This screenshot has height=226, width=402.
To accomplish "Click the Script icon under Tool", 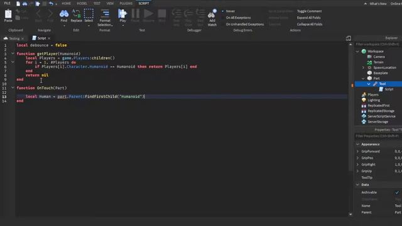I will [x=381, y=89].
